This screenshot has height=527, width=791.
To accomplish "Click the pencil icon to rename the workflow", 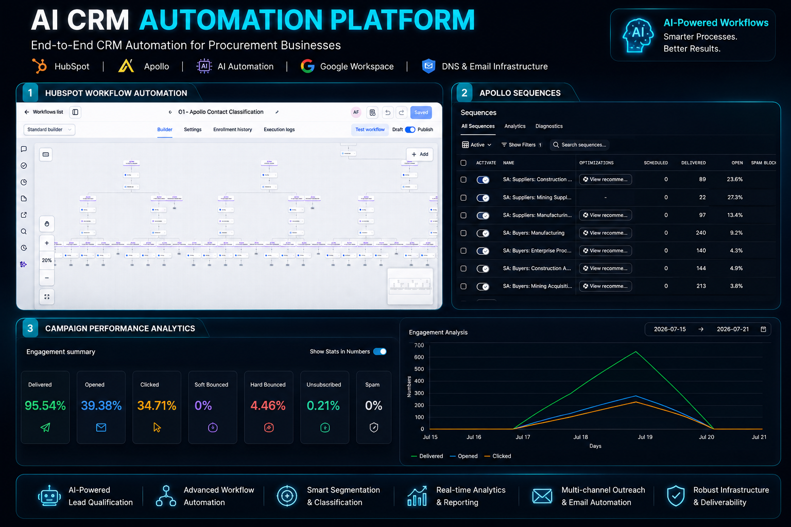I will coord(277,112).
